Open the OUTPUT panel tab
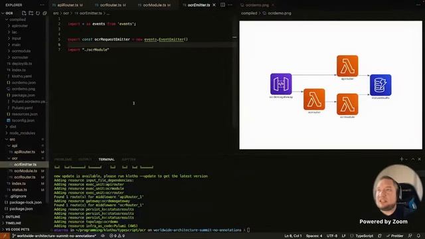425x239 pixels. 85,159
